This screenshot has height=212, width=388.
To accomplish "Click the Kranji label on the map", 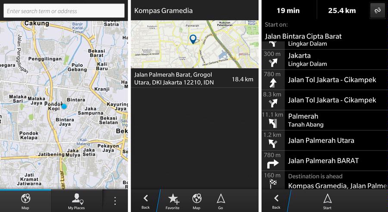I will (102, 89).
